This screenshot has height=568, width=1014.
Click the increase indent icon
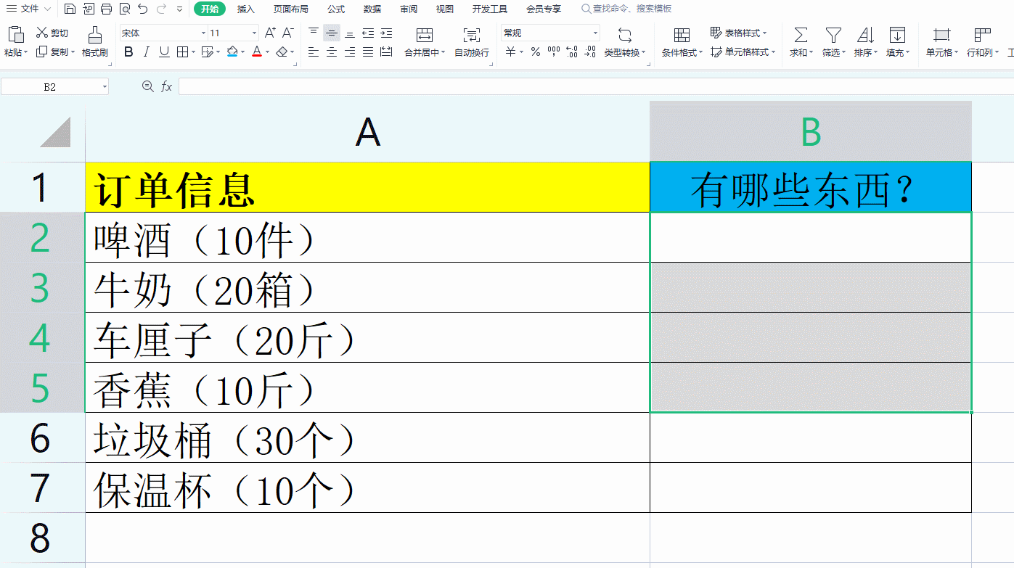[386, 33]
